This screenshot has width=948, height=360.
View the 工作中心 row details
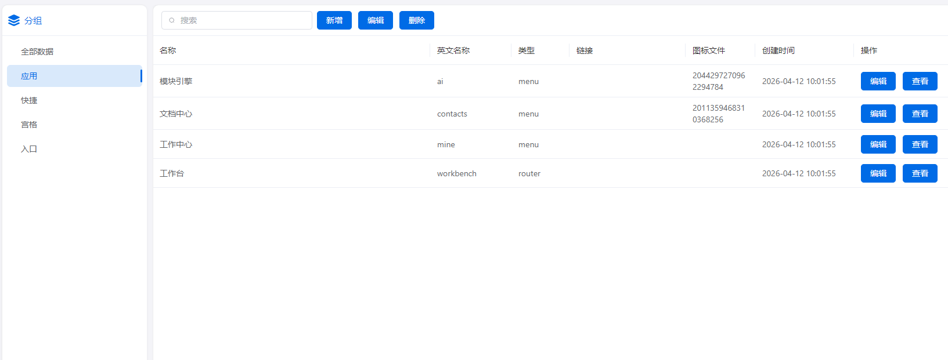920,144
